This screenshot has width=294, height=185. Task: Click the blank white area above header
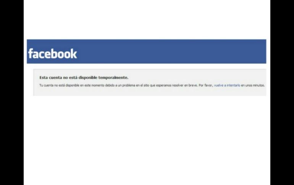[x=147, y=20]
